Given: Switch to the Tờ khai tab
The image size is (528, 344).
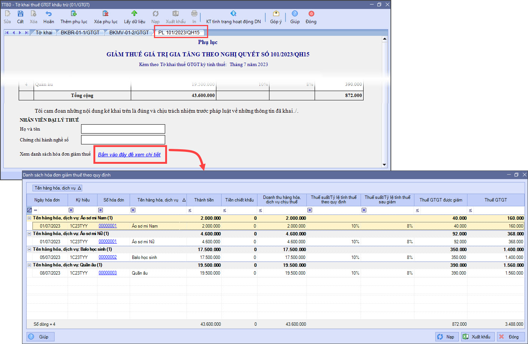Looking at the screenshot, I should [44, 32].
